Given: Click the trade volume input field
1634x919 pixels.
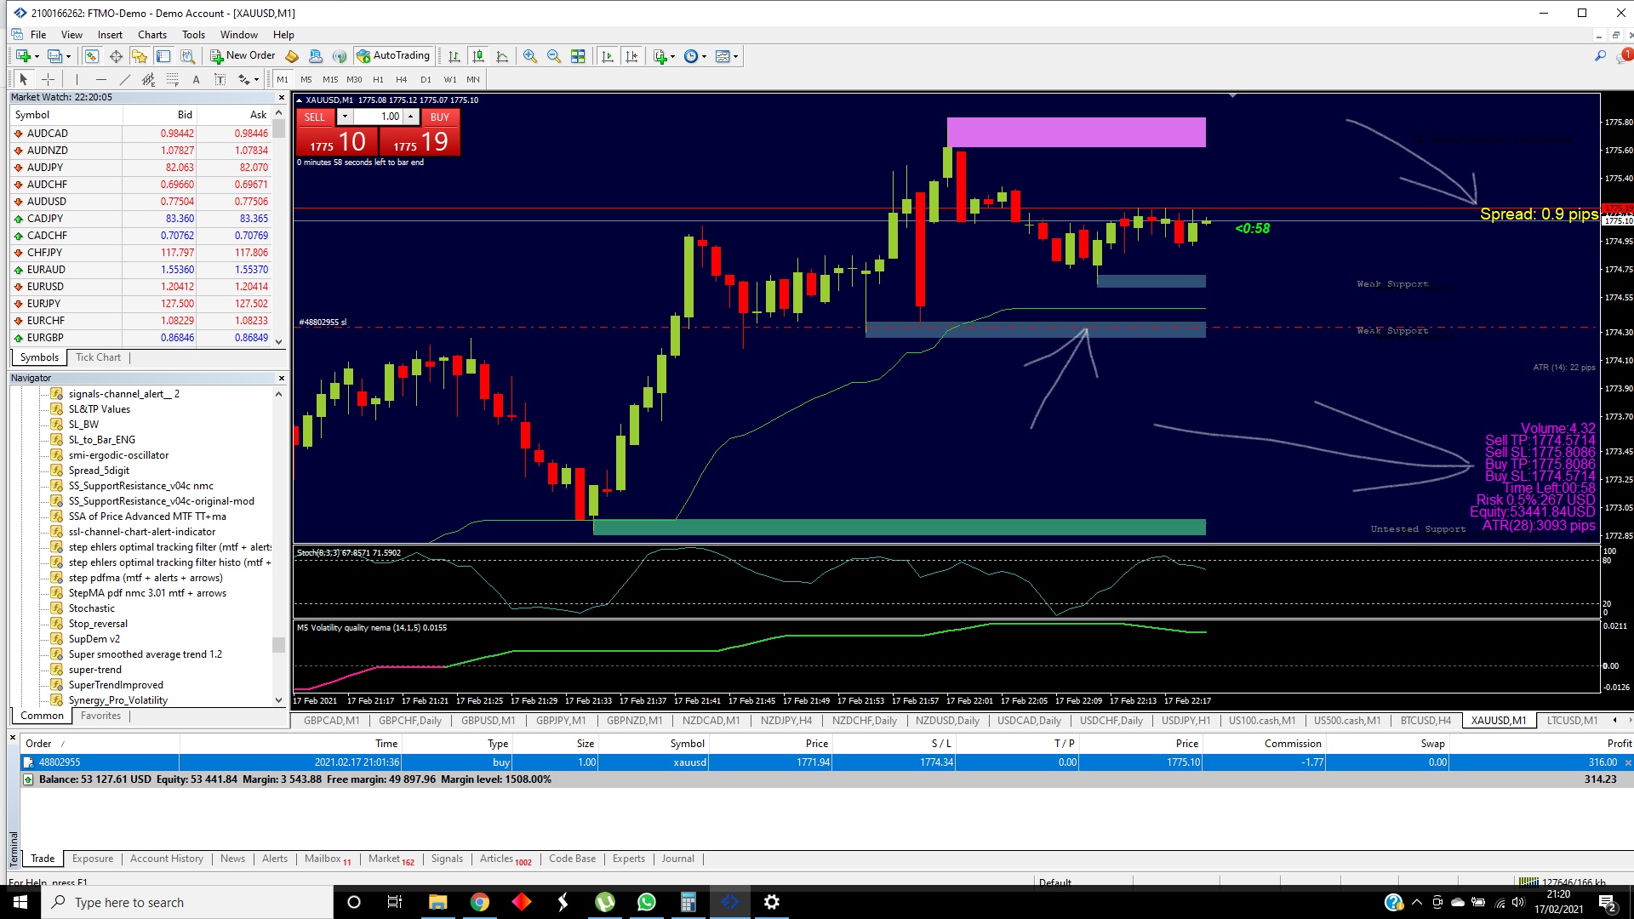Looking at the screenshot, I should pyautogui.click(x=379, y=117).
